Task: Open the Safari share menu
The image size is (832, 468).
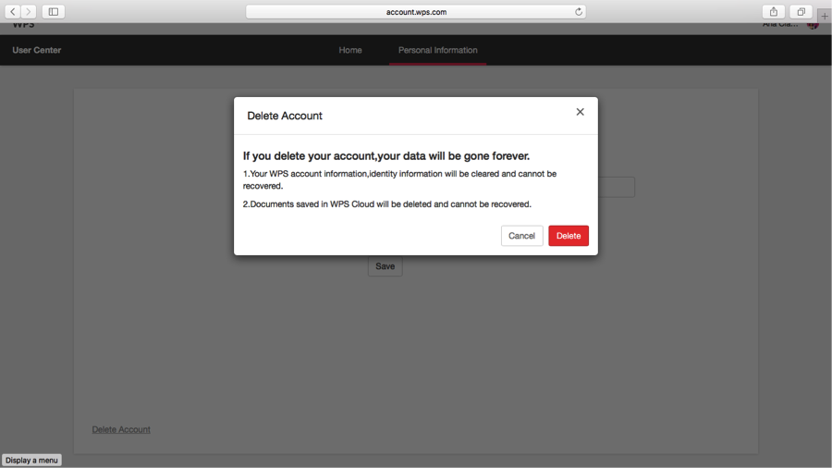Action: 774,12
